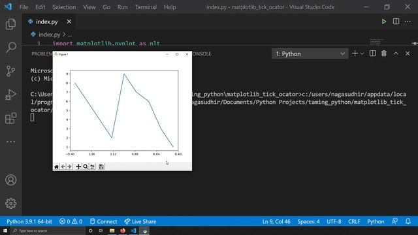Change end of line sequence CRLF
The image size is (418, 235).
(354, 222)
